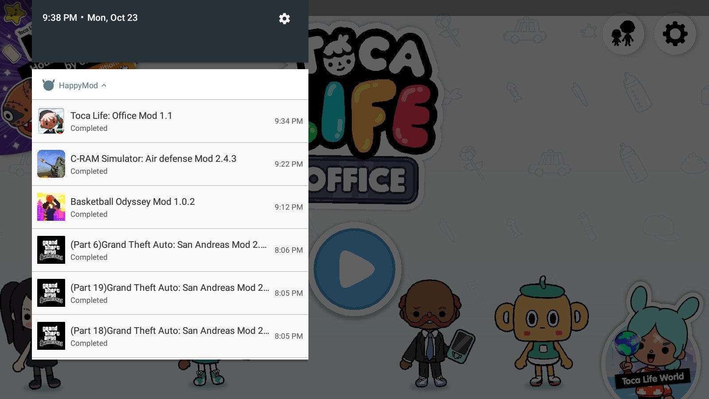Tap the HappyMod app icon in notification header
This screenshot has height=399, width=709.
(48, 85)
